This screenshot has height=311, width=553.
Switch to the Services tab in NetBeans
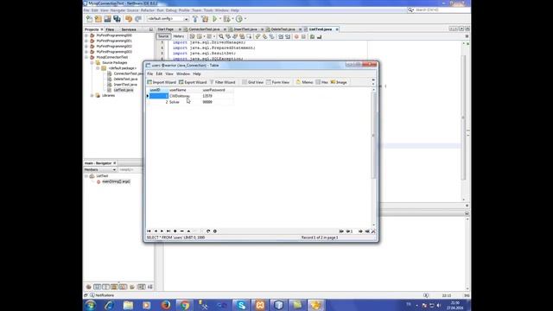pyautogui.click(x=129, y=29)
